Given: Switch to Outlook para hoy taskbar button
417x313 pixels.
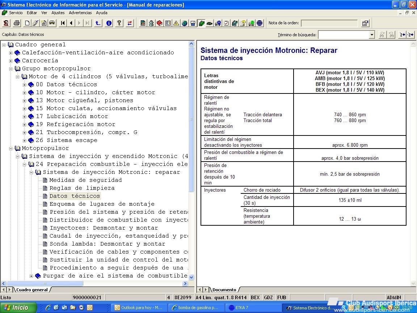Looking at the screenshot, I should pos(138,308).
